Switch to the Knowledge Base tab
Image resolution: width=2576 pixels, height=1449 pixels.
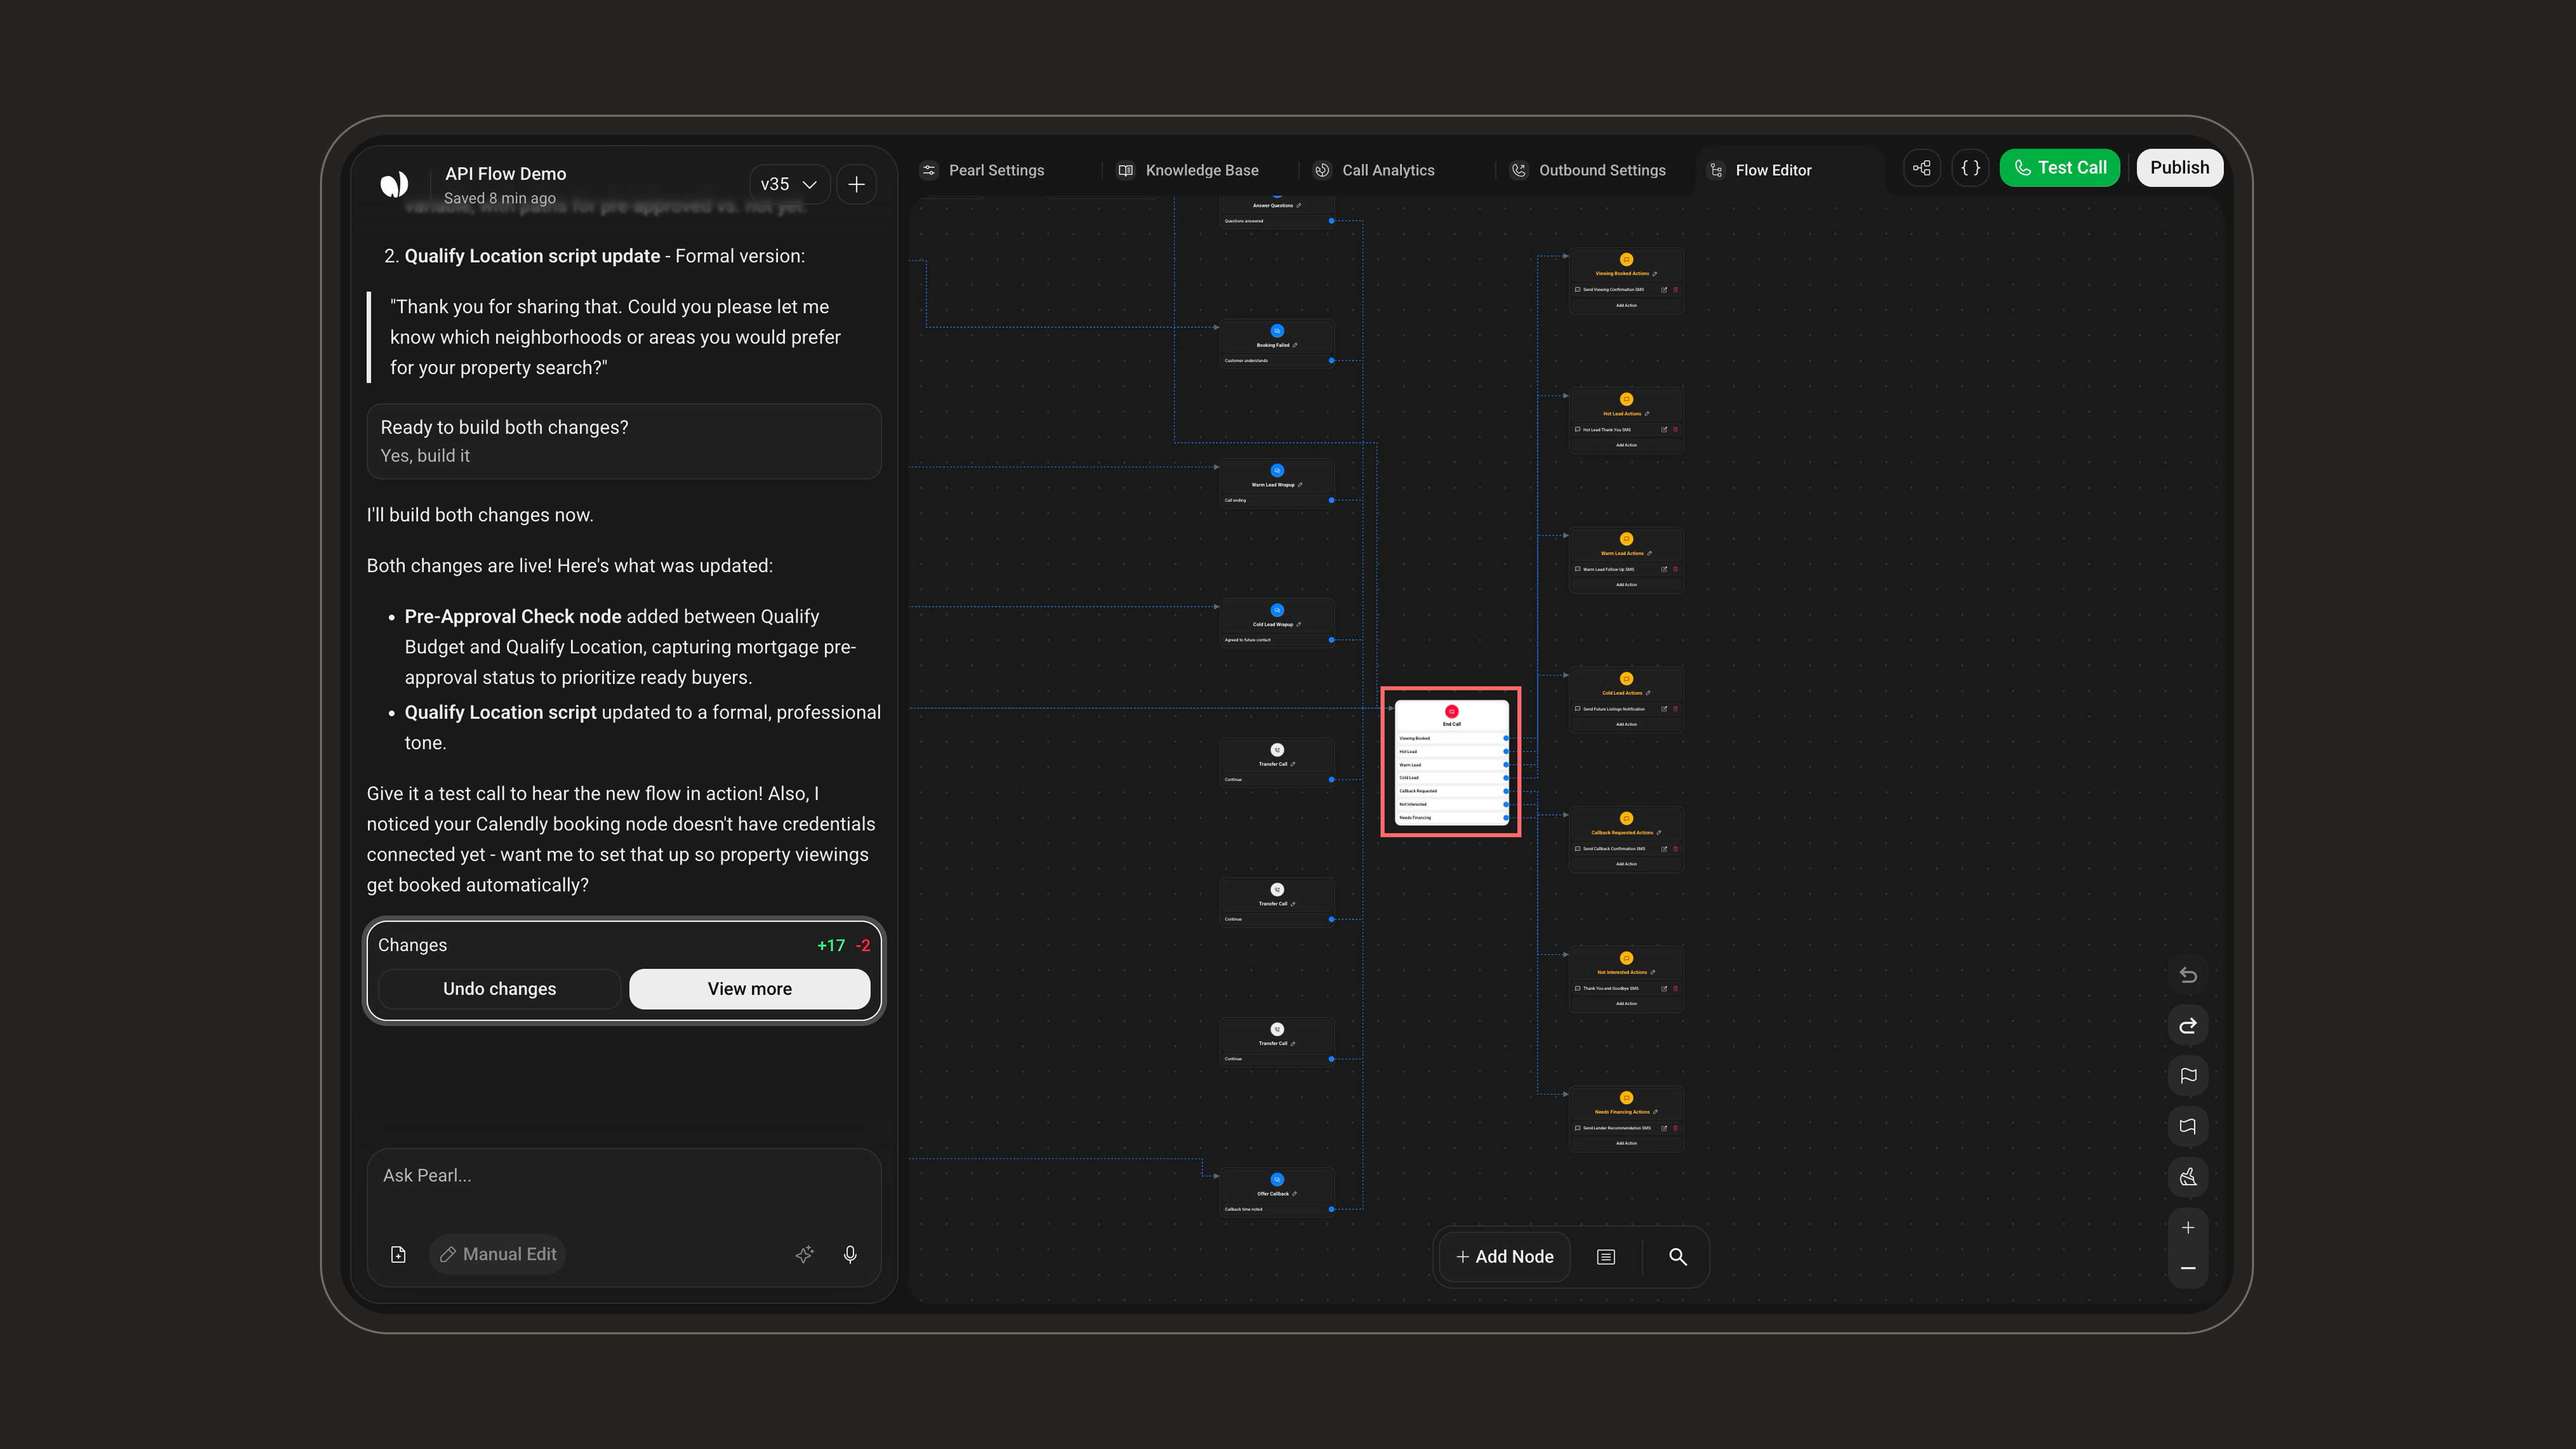click(x=1188, y=170)
